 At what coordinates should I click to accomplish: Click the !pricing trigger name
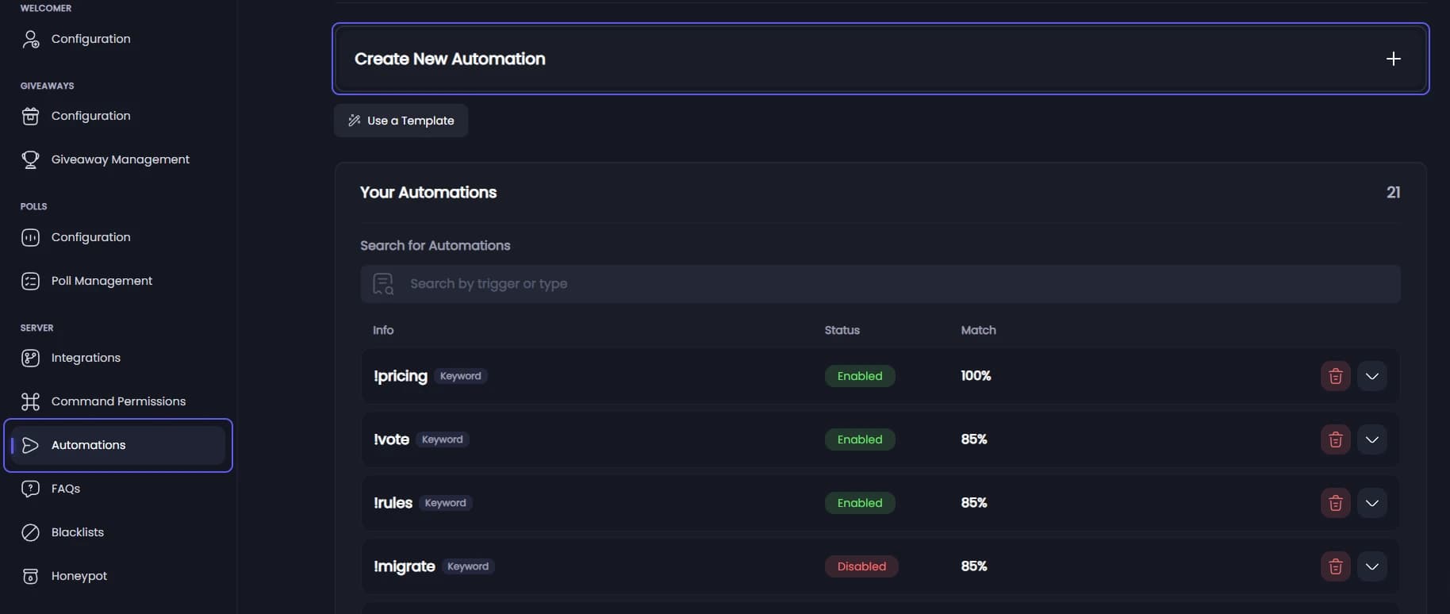(401, 376)
